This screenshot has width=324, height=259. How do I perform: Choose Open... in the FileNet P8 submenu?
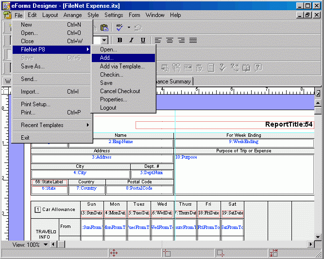click(123, 49)
